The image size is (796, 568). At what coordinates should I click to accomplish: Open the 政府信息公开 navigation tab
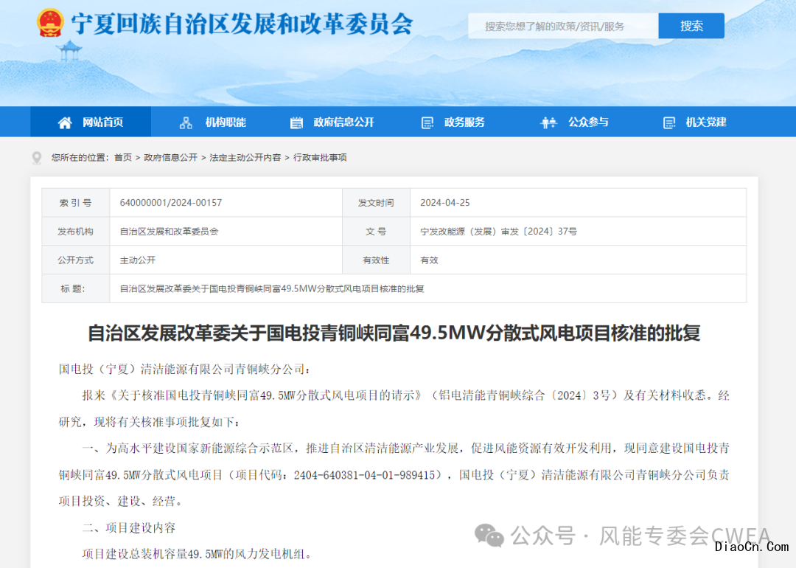pos(332,122)
